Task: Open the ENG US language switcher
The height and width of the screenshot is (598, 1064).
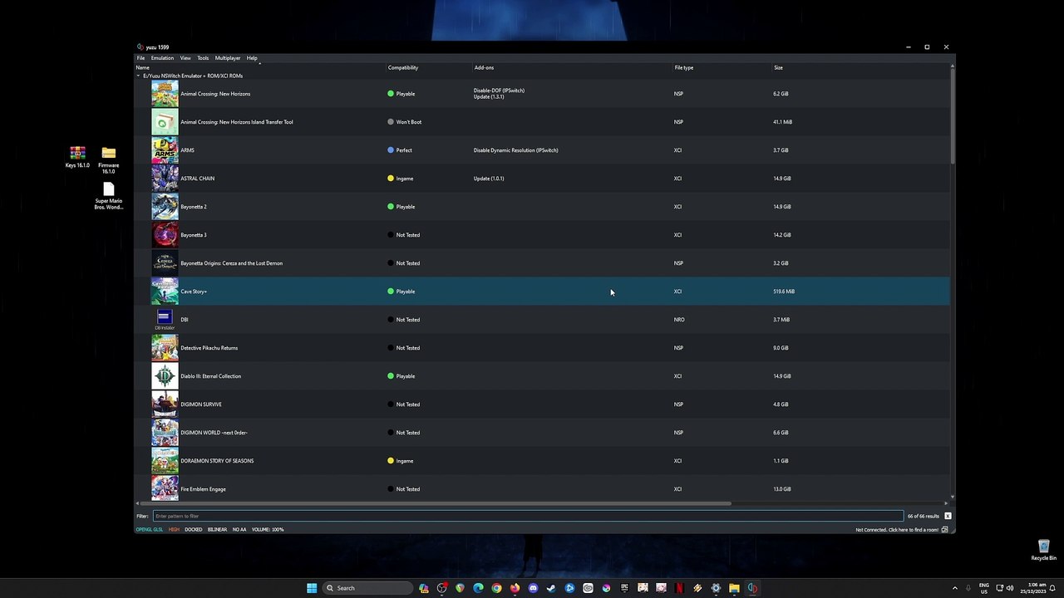Action: tap(984, 588)
